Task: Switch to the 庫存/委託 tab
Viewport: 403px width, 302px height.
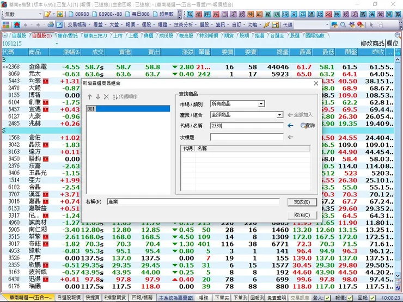Action: [x=68, y=36]
